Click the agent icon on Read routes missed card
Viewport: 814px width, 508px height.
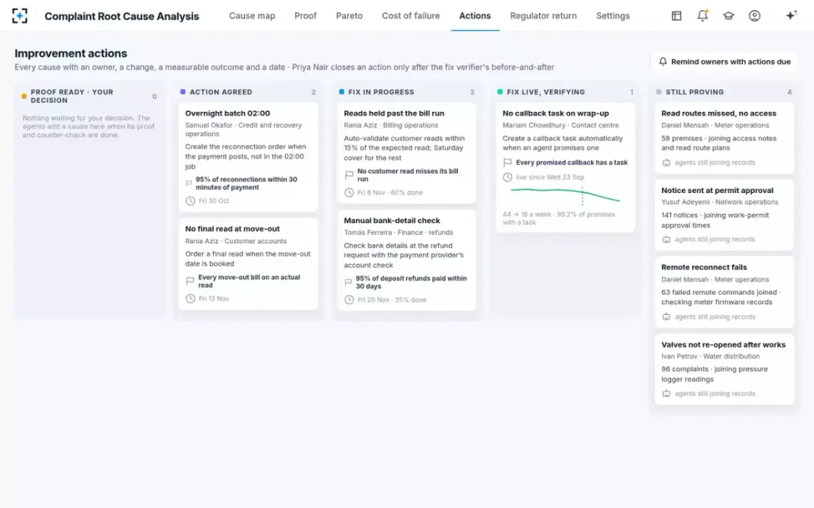pyautogui.click(x=666, y=163)
